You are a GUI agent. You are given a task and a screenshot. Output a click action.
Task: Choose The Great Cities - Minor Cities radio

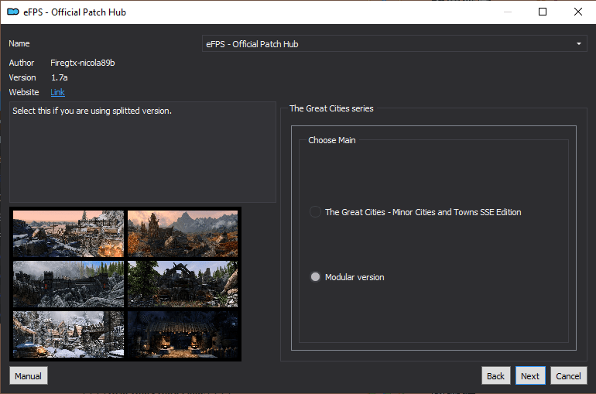click(315, 212)
